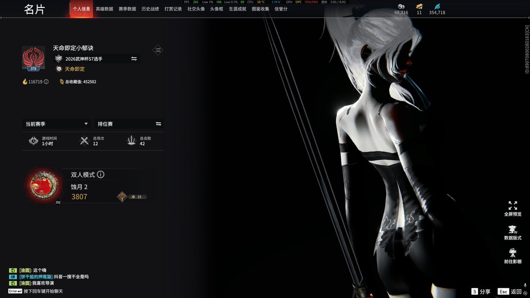Go to 前往影棚 studio
Image resolution: width=530 pixels, height=298 pixels.
click(513, 257)
